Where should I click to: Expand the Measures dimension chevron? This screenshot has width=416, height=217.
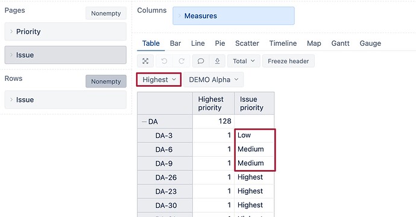(180, 16)
